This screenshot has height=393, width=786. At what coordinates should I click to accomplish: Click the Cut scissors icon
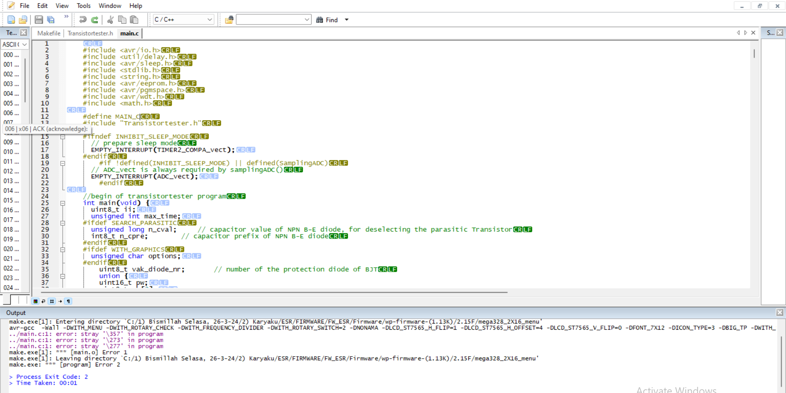[110, 20]
